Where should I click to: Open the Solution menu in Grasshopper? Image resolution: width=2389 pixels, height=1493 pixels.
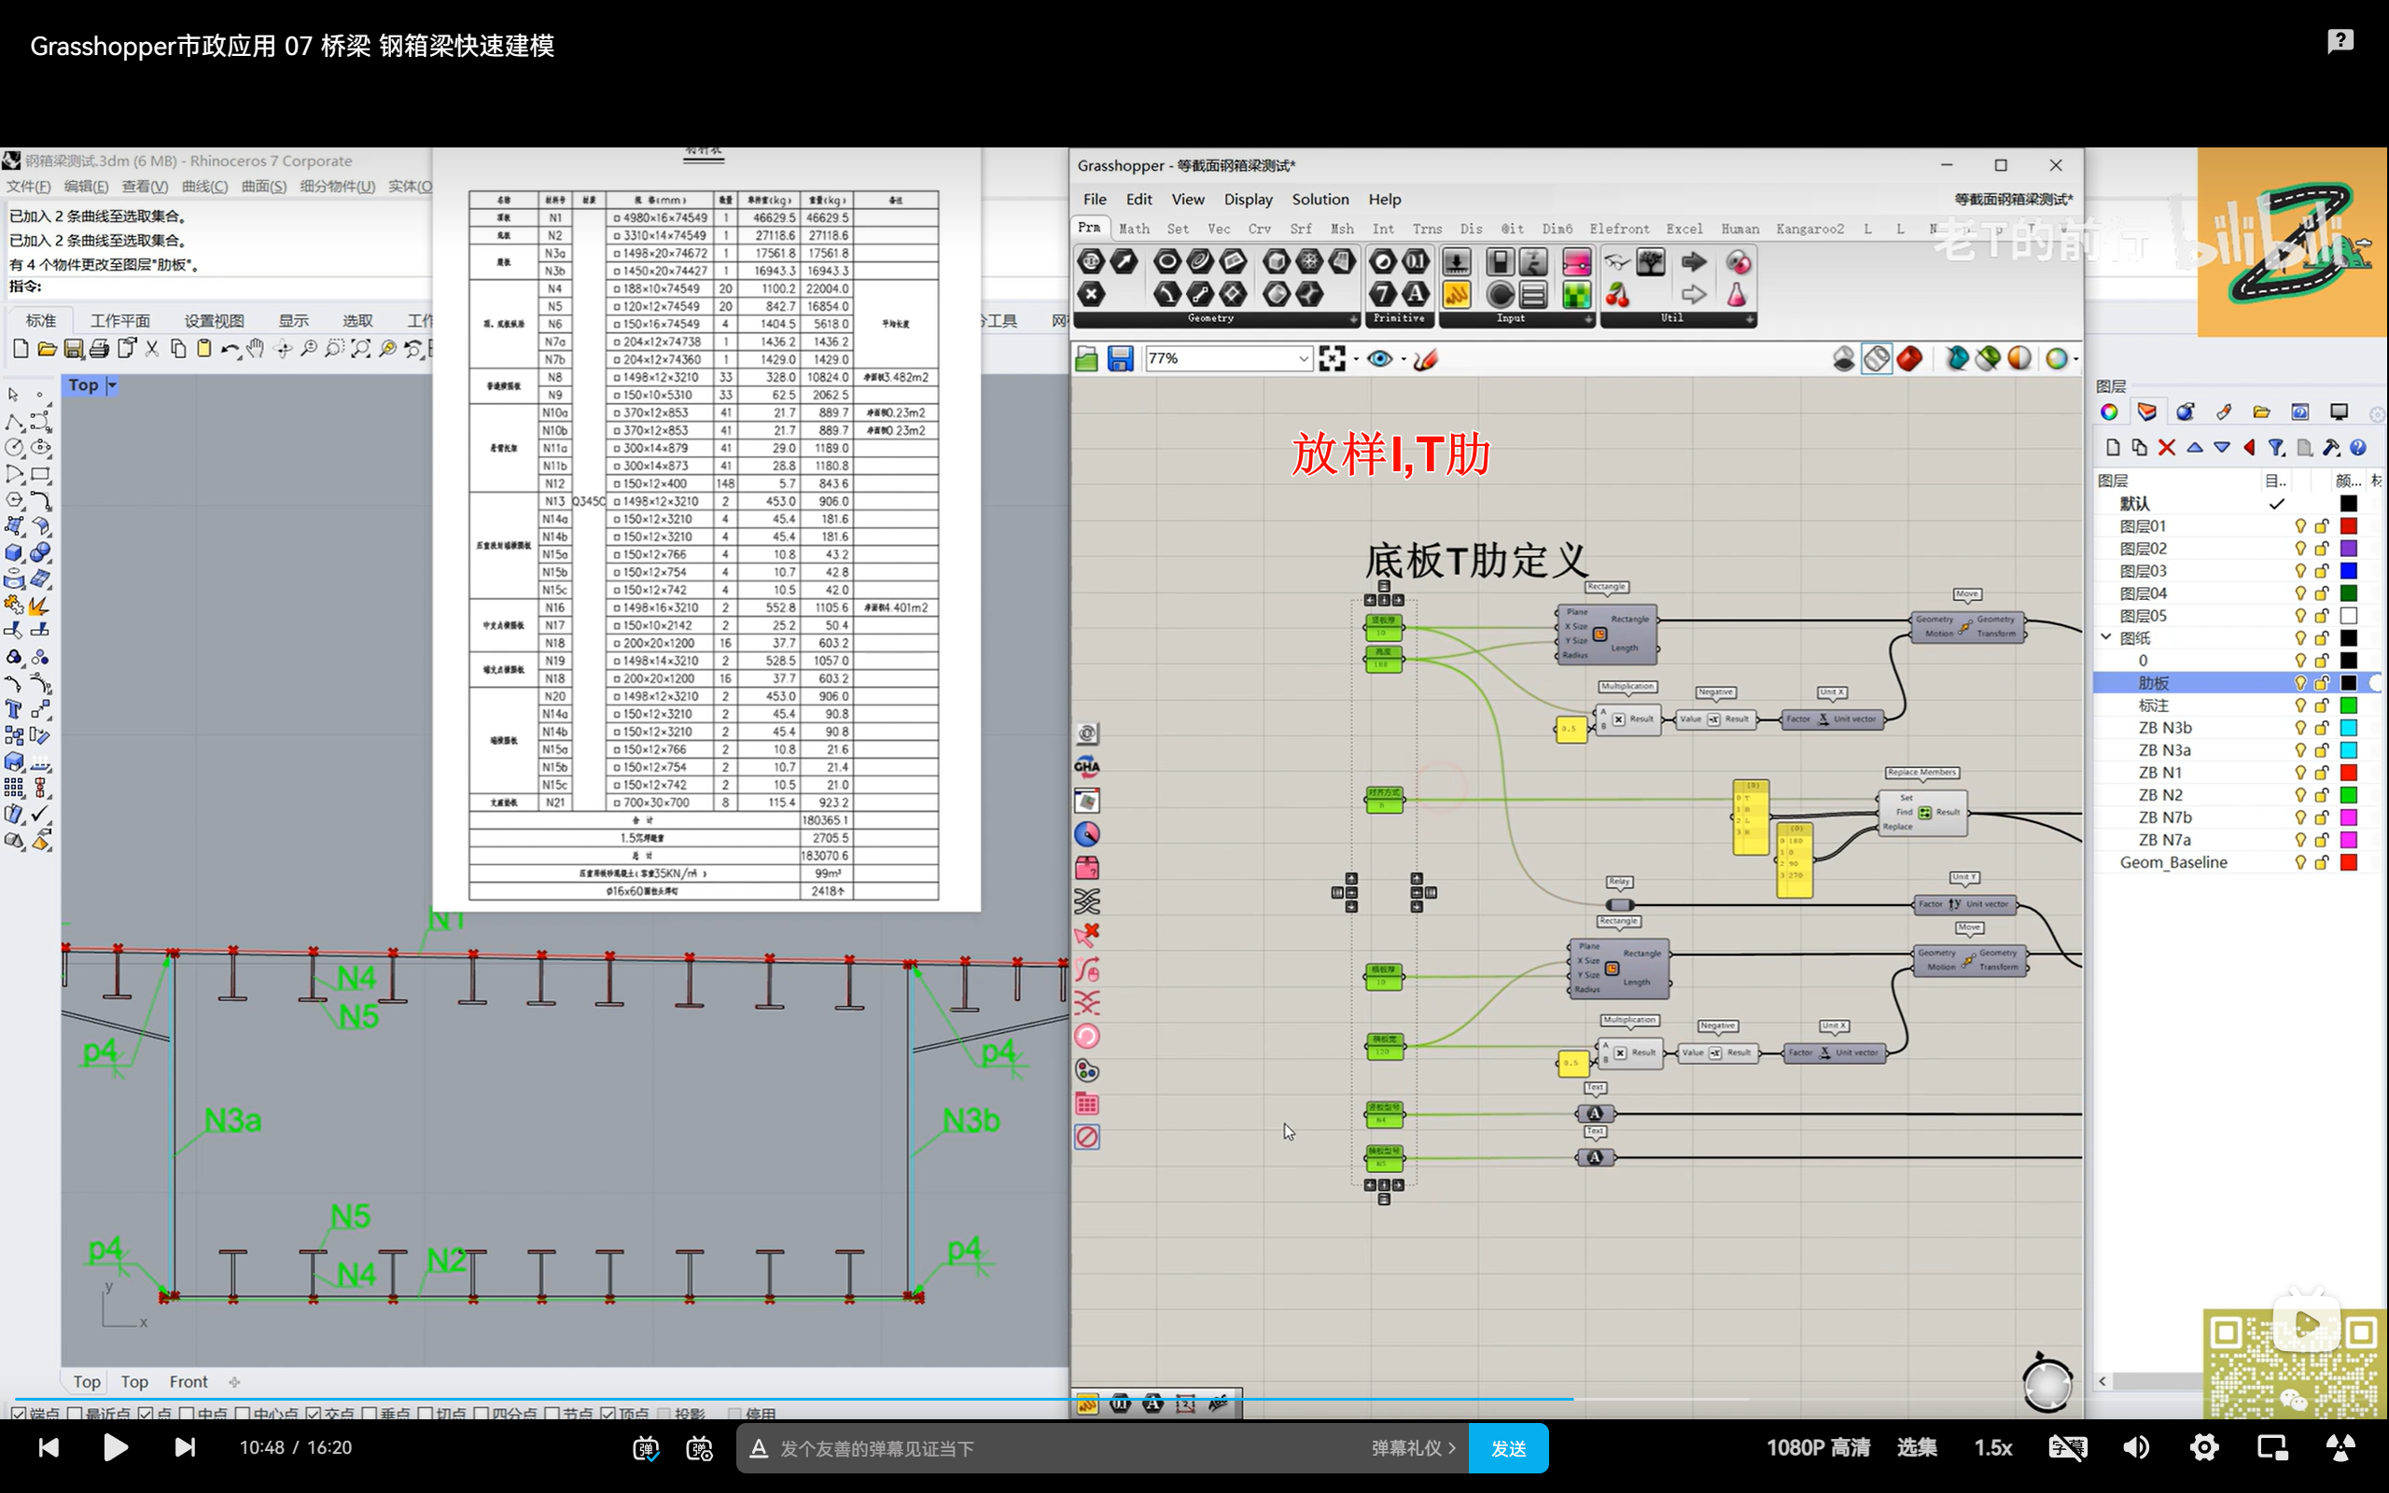[x=1319, y=200]
